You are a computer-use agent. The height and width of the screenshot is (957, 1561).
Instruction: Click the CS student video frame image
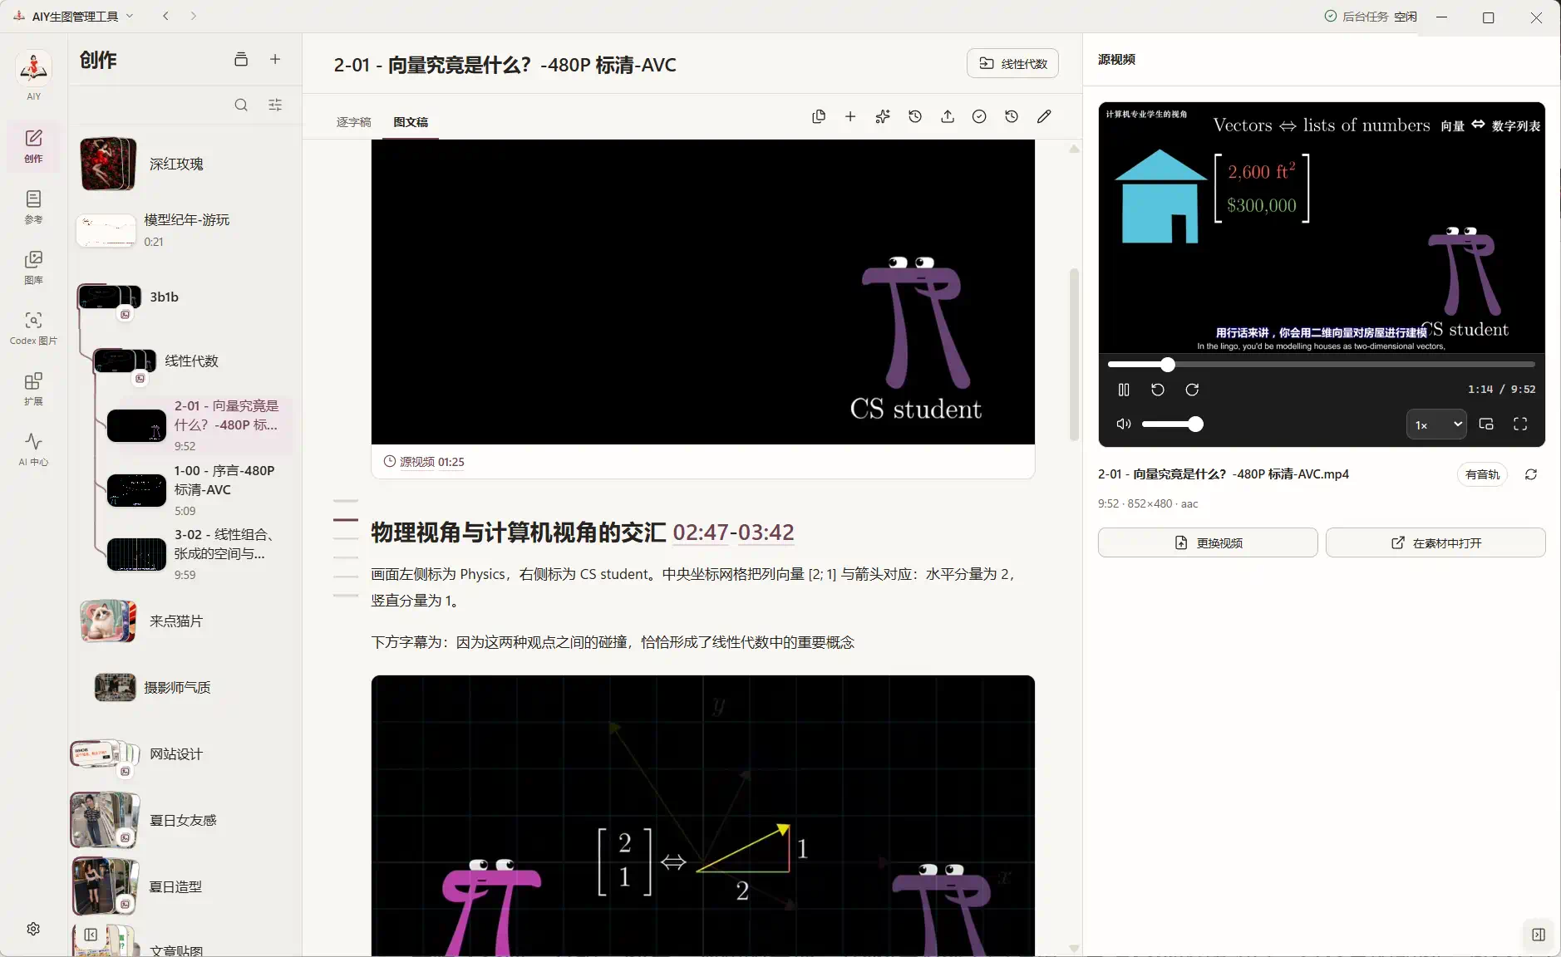702,292
